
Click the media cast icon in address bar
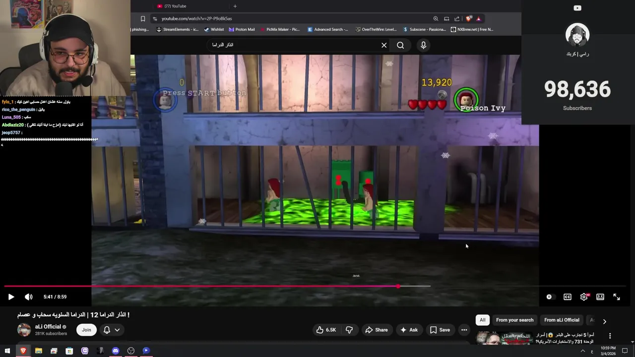tap(446, 19)
